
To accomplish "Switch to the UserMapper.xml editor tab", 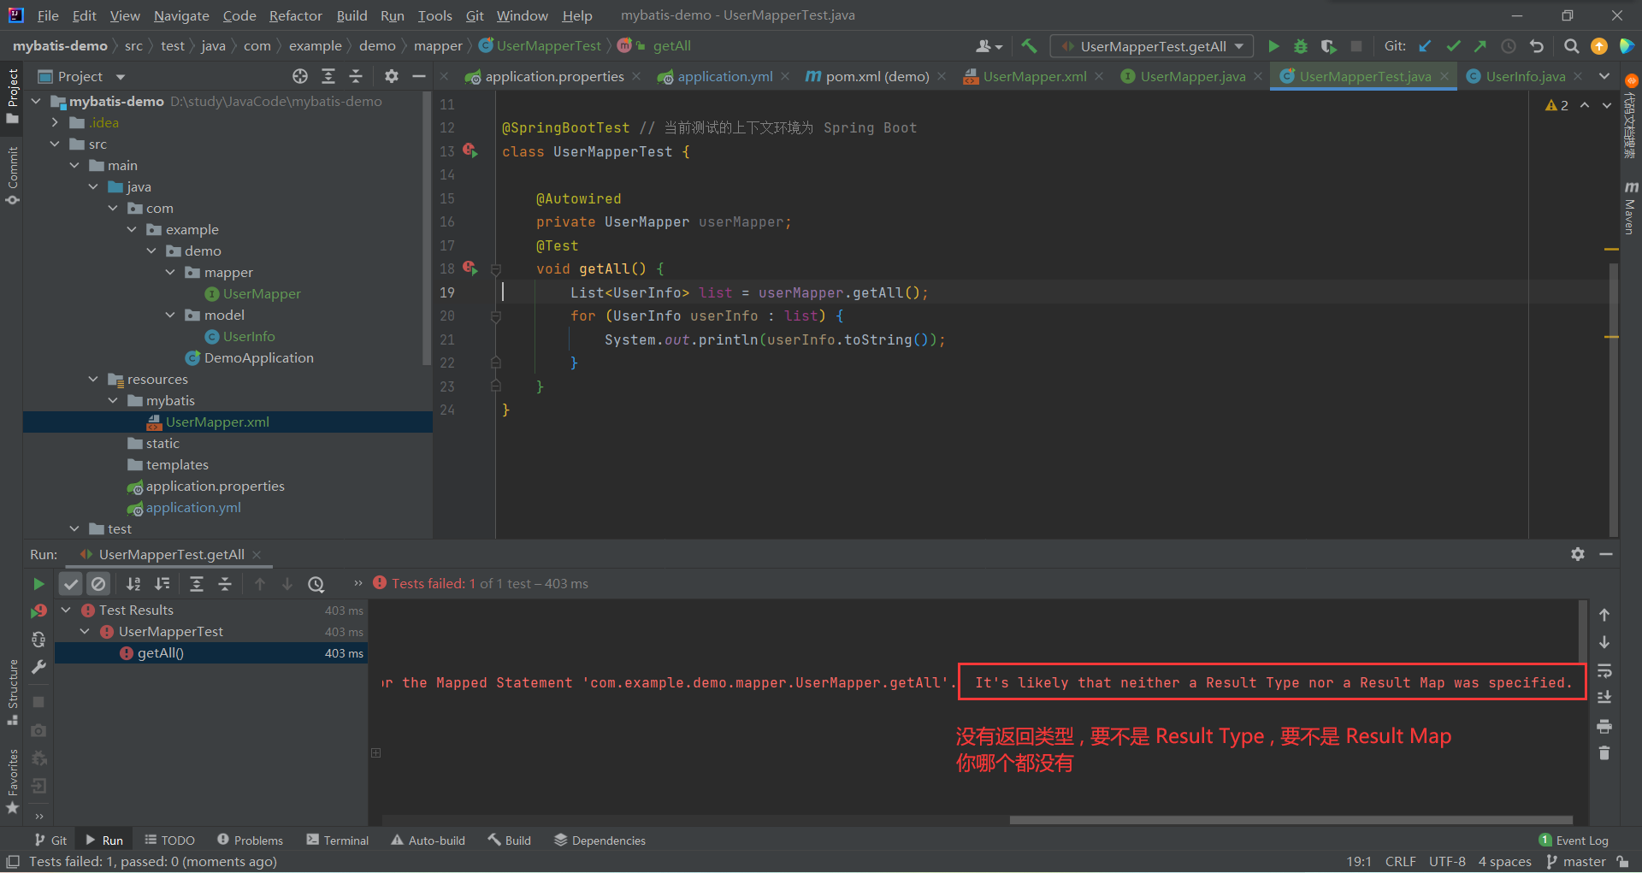I will point(1034,76).
